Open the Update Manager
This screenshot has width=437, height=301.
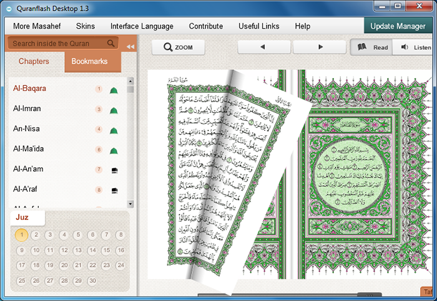pos(400,26)
